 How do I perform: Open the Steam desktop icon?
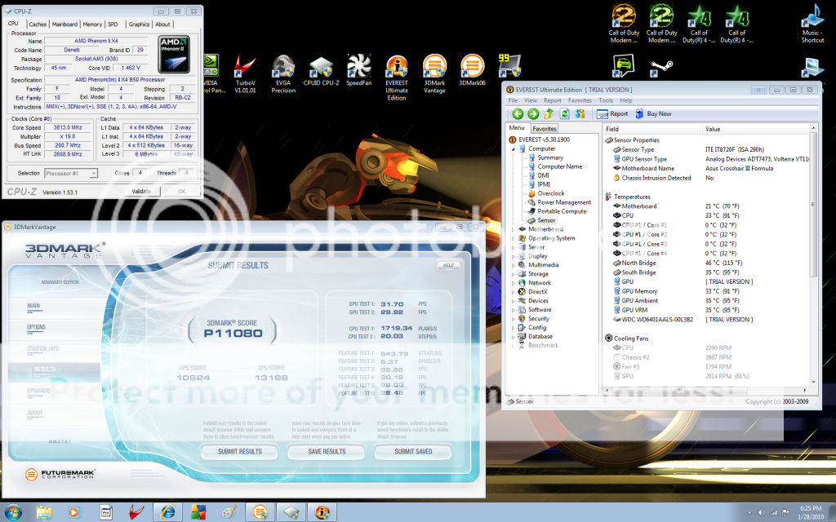click(661, 68)
